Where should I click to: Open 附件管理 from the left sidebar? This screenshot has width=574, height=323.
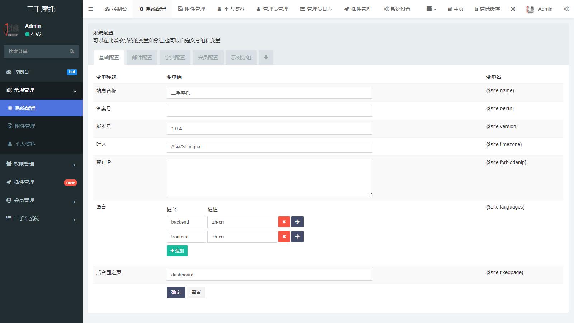pyautogui.click(x=25, y=126)
